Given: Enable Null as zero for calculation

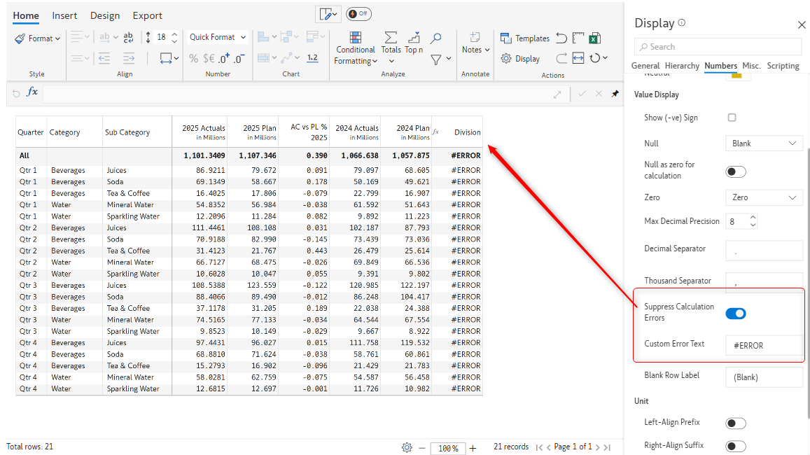Looking at the screenshot, I should [x=735, y=171].
